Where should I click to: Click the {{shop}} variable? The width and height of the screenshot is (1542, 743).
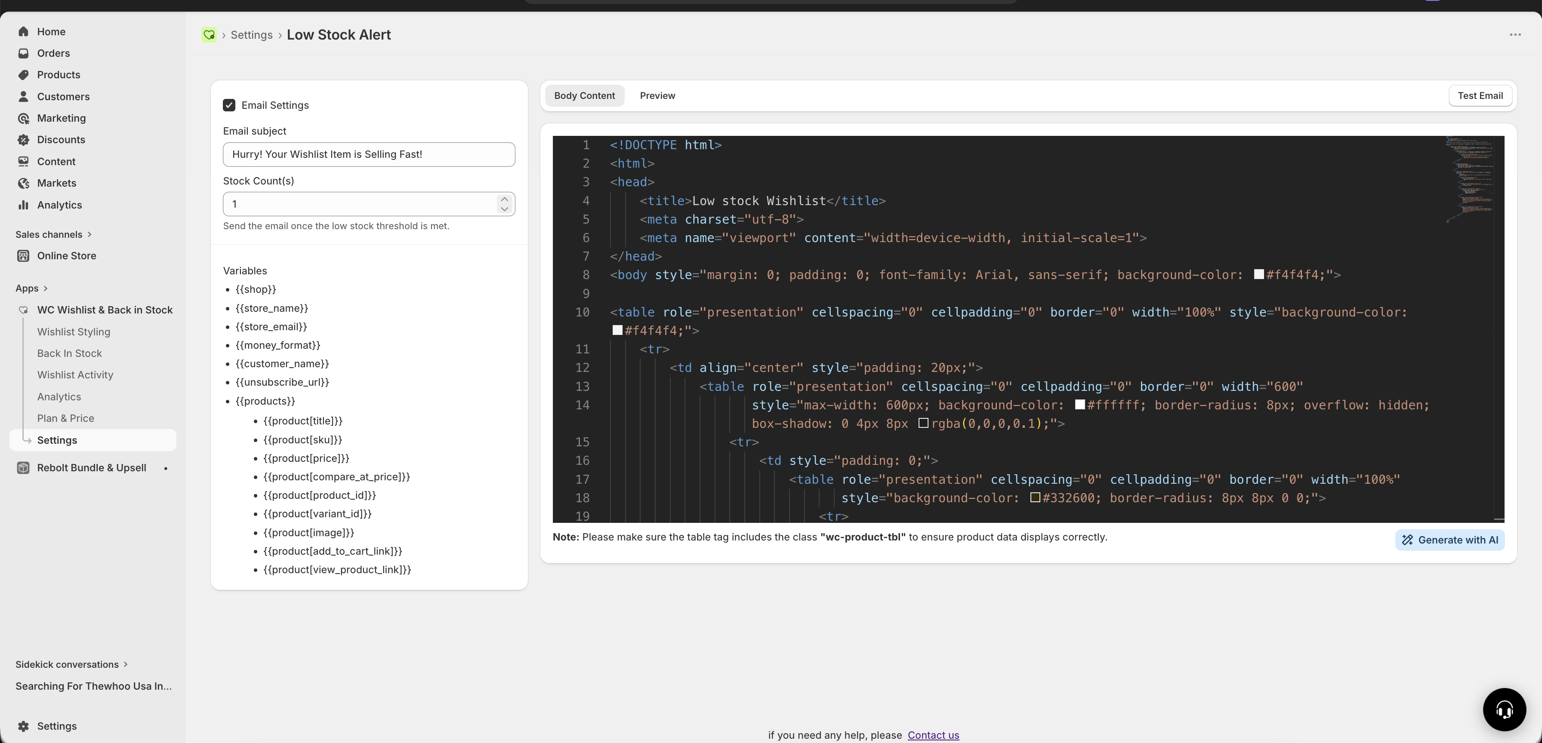(x=256, y=289)
